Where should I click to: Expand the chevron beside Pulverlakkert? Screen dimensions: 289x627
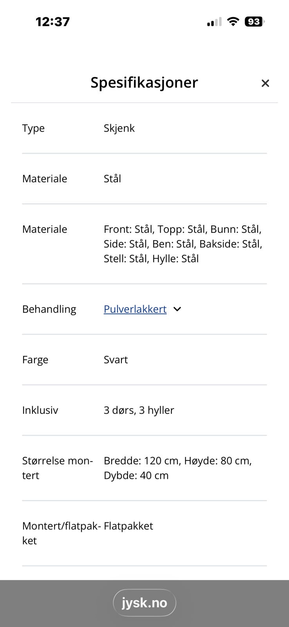coord(177,309)
